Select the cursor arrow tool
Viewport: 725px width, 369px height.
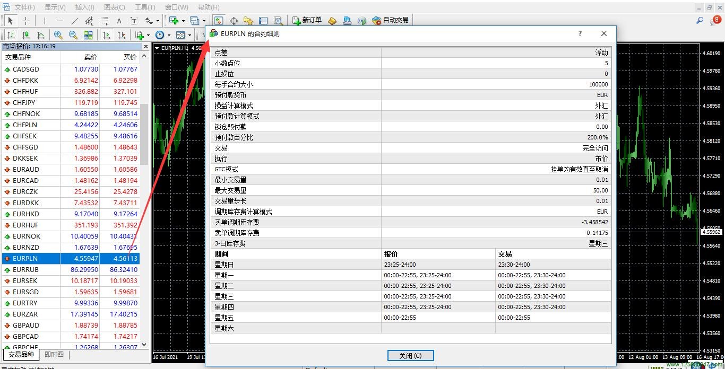[10, 21]
